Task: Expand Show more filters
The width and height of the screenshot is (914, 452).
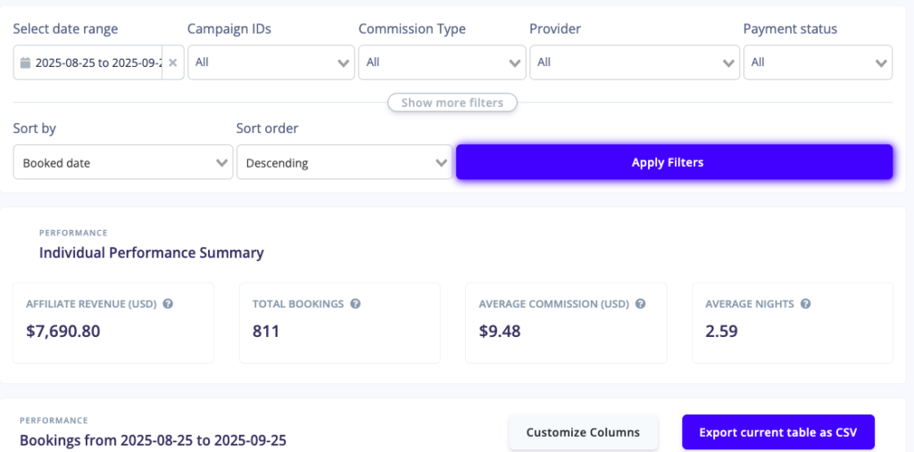Action: [x=452, y=103]
